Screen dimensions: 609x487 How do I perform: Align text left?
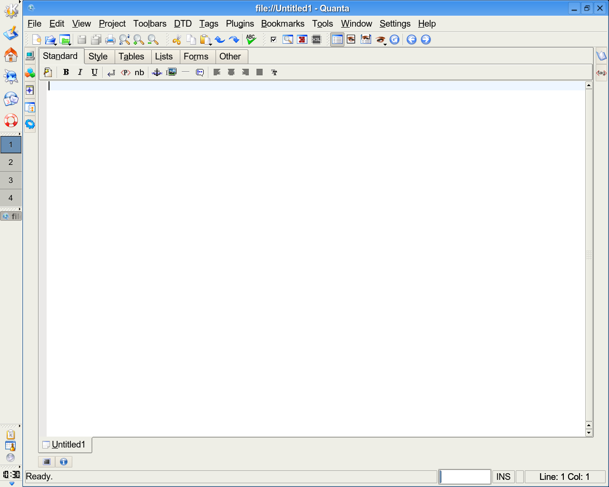tap(217, 72)
